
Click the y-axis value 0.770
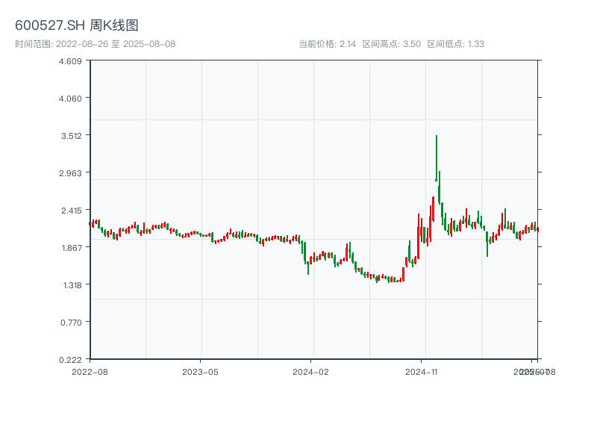pyautogui.click(x=71, y=323)
